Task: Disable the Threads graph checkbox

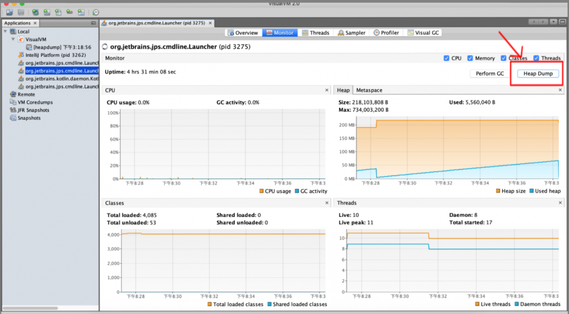Action: [536, 58]
